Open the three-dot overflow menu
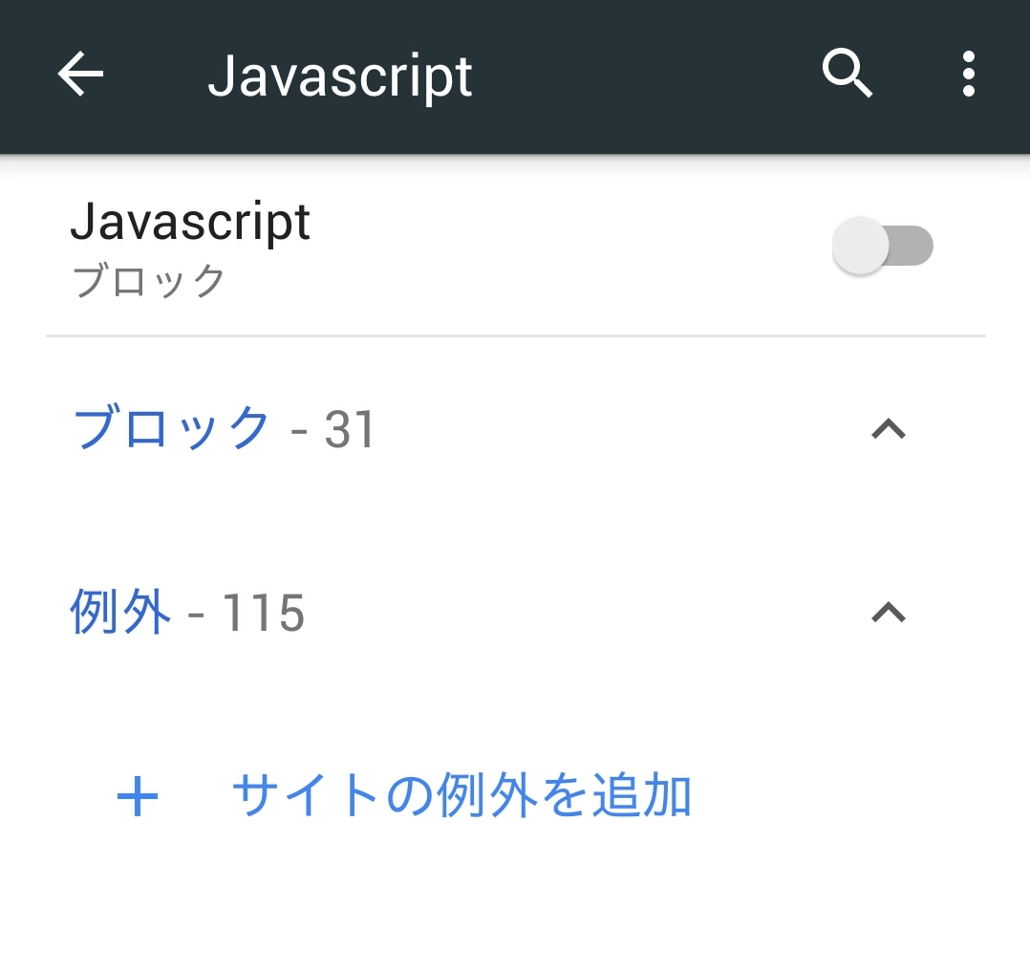The width and height of the screenshot is (1030, 973). coord(968,75)
